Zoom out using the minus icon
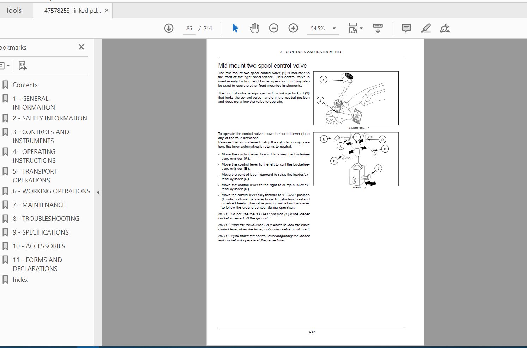The image size is (527, 348). tap(274, 28)
